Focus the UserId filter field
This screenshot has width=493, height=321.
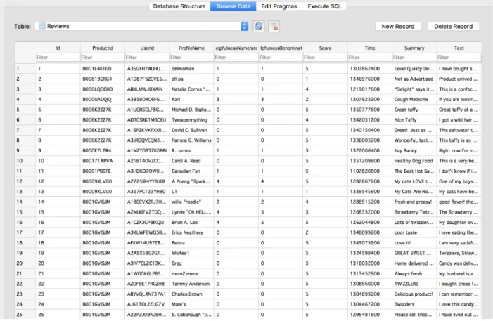(147, 58)
